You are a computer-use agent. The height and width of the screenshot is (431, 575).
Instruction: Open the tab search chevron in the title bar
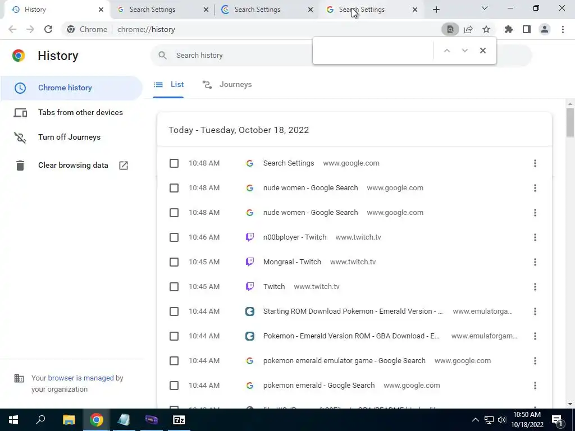click(485, 8)
